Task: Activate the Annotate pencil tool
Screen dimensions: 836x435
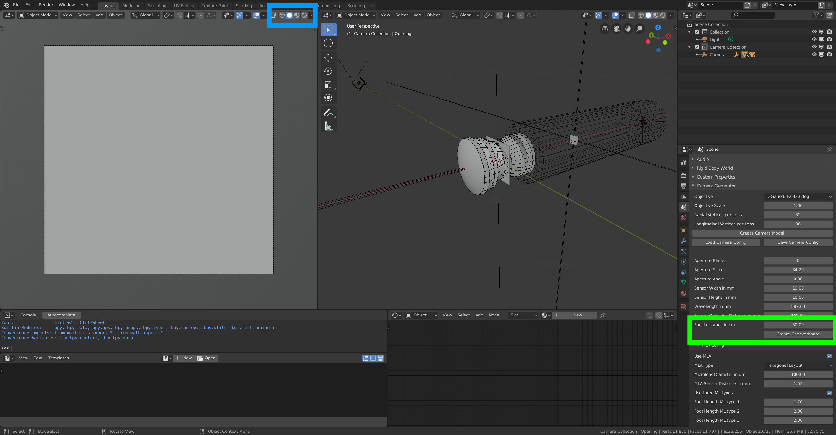Action: [x=328, y=113]
